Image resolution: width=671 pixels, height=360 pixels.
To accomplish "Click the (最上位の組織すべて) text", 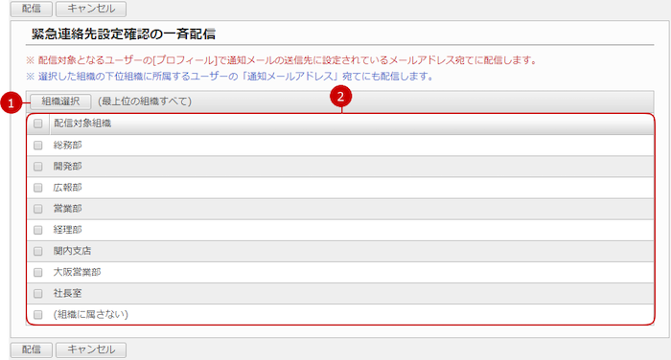I will [x=145, y=101].
